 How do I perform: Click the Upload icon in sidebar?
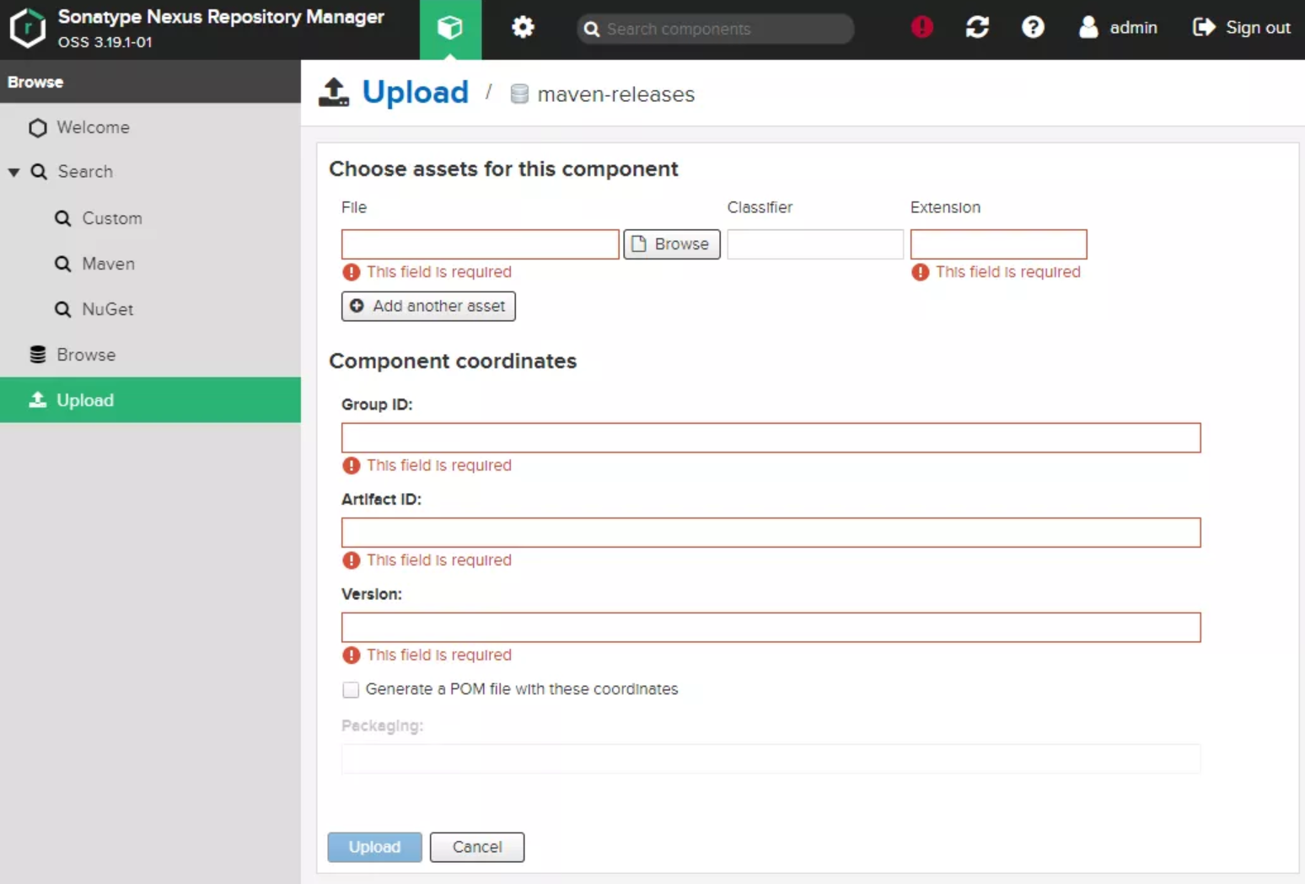click(x=38, y=399)
